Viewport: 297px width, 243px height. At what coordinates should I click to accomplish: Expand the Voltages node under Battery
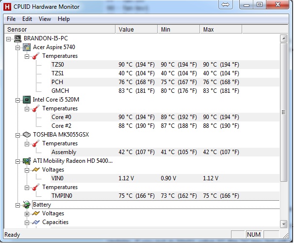[x=27, y=214]
